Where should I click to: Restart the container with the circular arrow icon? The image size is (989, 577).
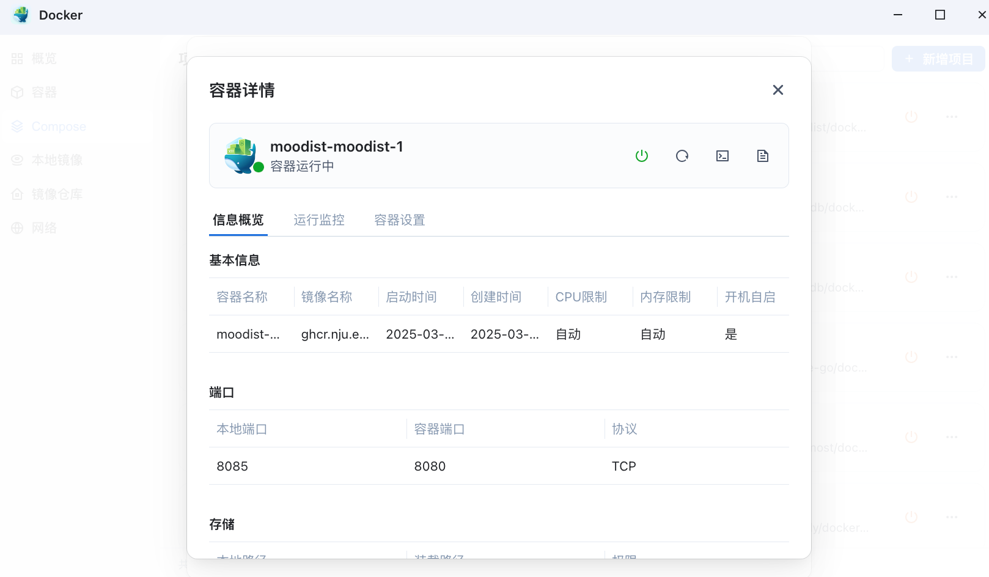tap(682, 156)
